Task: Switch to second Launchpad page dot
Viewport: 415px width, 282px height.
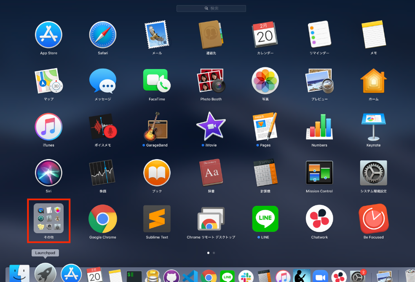Action: (x=214, y=253)
